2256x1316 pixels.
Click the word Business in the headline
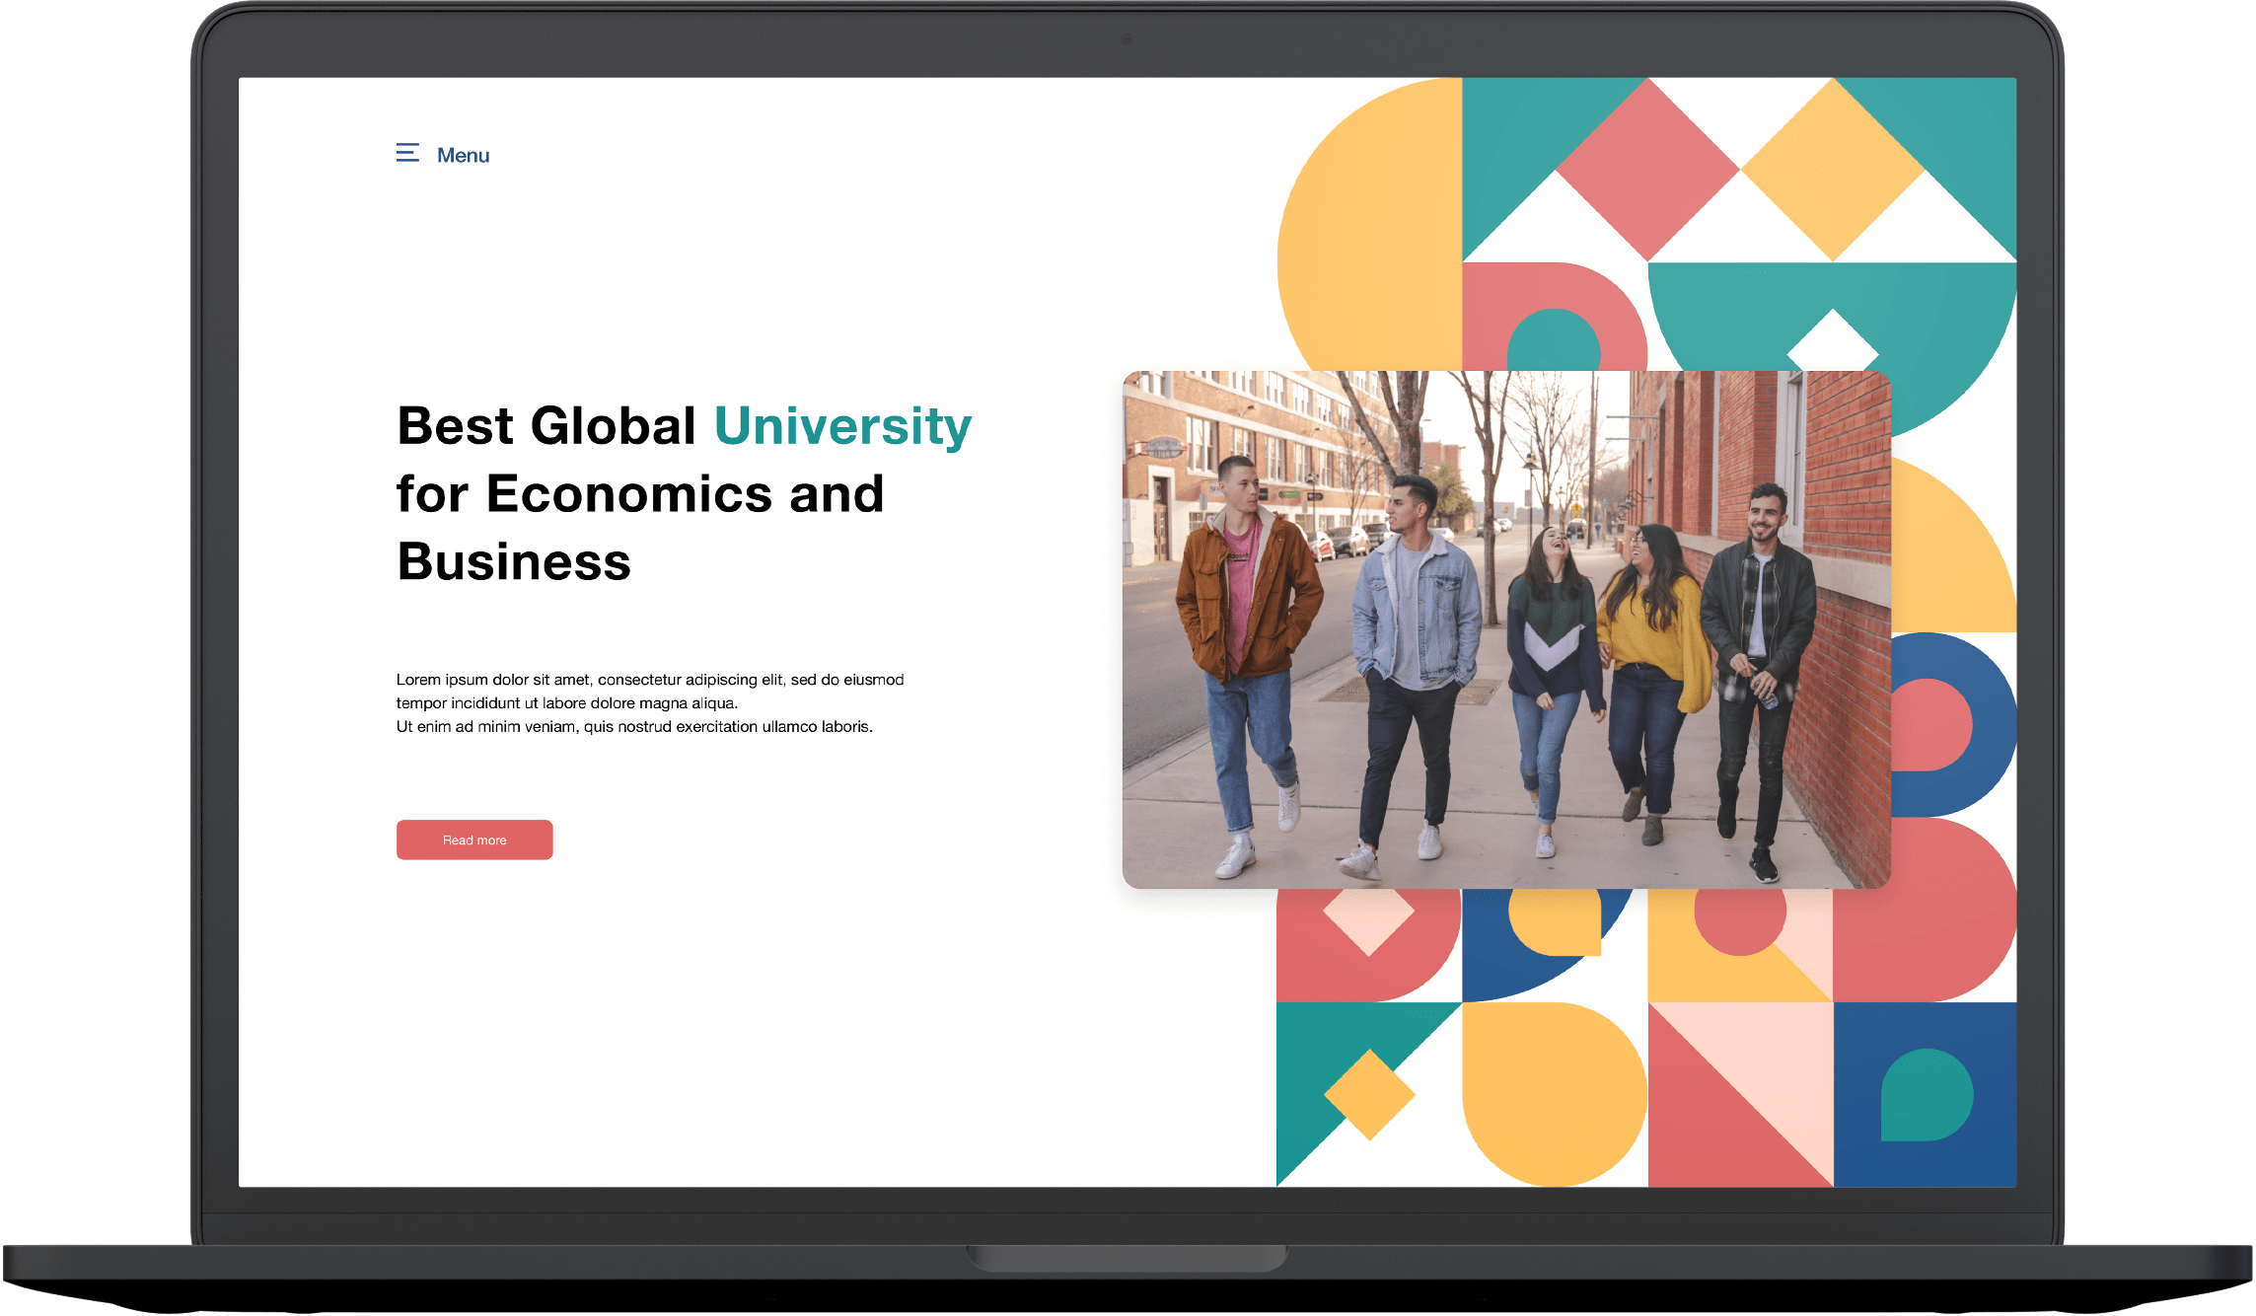[x=513, y=562]
